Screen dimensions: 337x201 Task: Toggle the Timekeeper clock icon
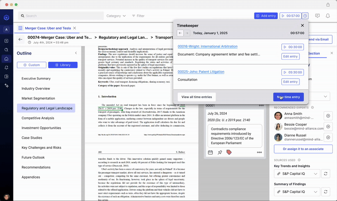[305, 16]
